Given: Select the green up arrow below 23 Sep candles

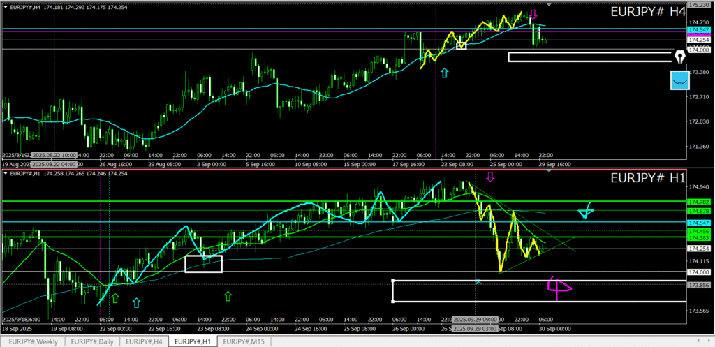Looking at the screenshot, I should pos(228,297).
